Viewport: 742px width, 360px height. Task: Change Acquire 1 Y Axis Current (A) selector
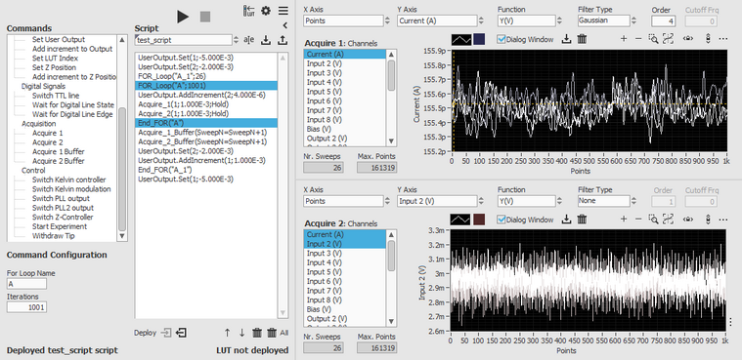(437, 20)
